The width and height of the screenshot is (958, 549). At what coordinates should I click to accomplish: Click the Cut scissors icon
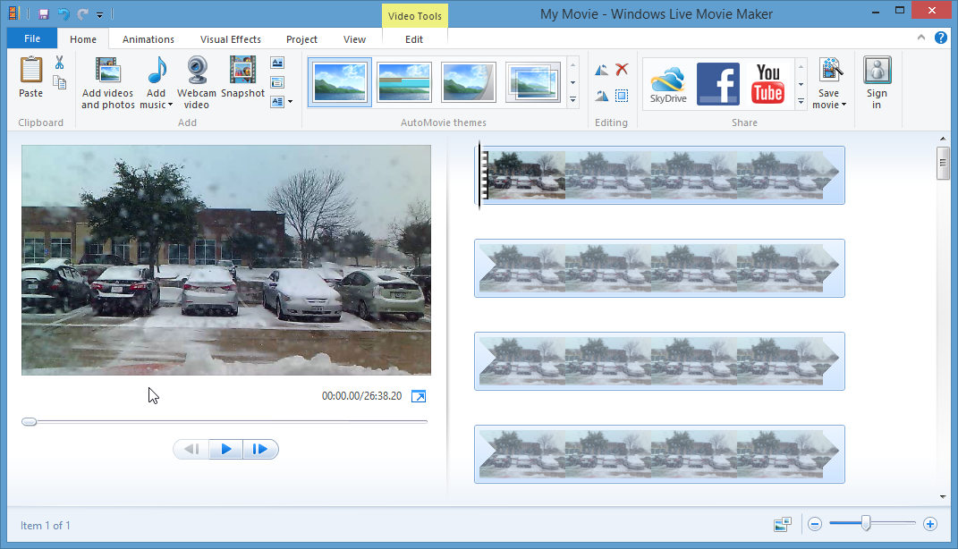[x=59, y=63]
